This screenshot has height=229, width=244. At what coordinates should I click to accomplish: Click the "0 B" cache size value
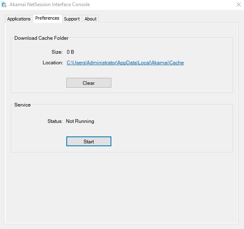(70, 52)
